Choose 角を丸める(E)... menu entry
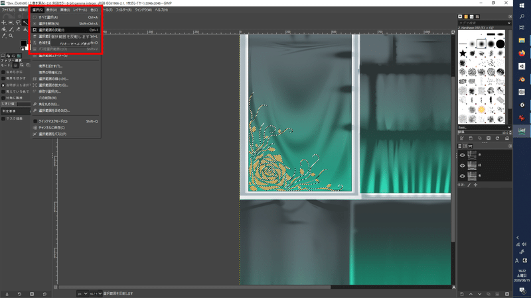This screenshot has height=298, width=531. pyautogui.click(x=65, y=105)
